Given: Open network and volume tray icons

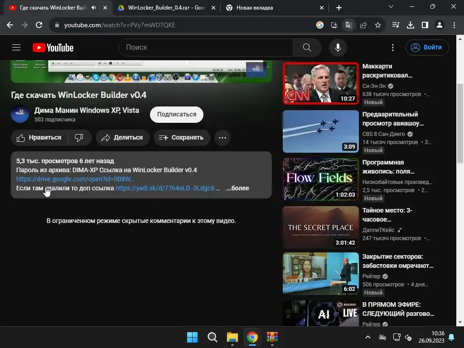Looking at the screenshot, I should tap(402, 337).
